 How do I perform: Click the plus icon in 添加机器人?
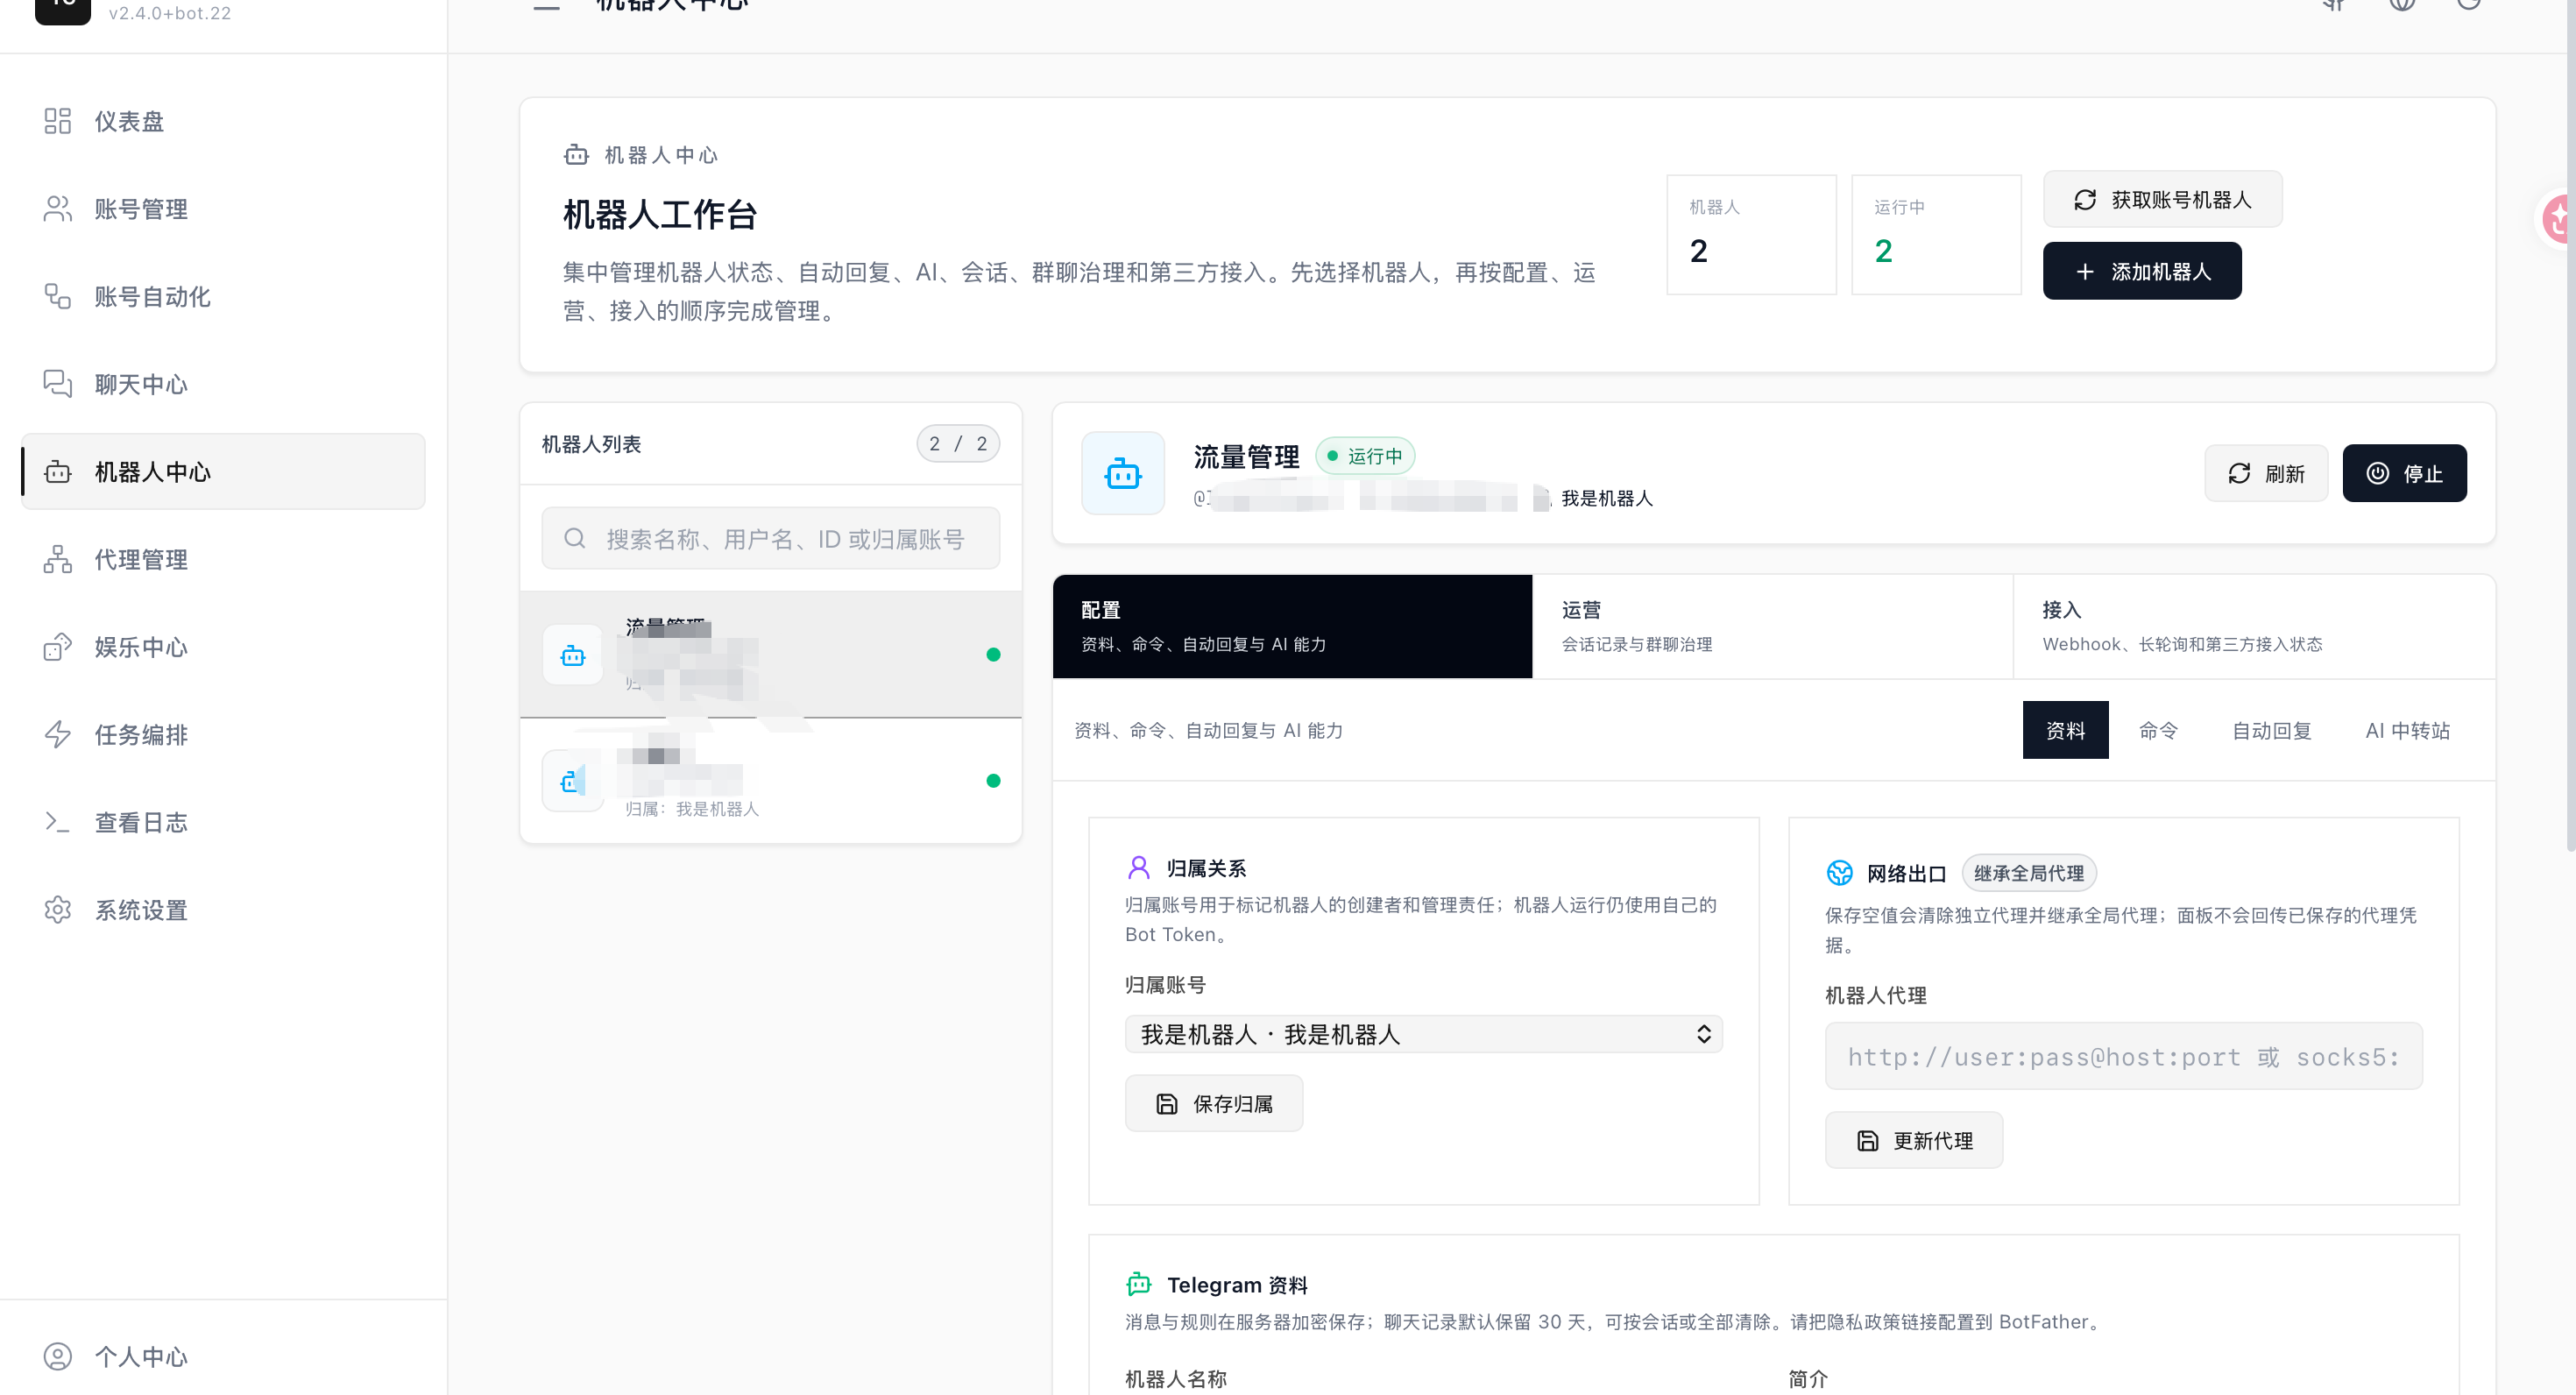(x=2085, y=272)
